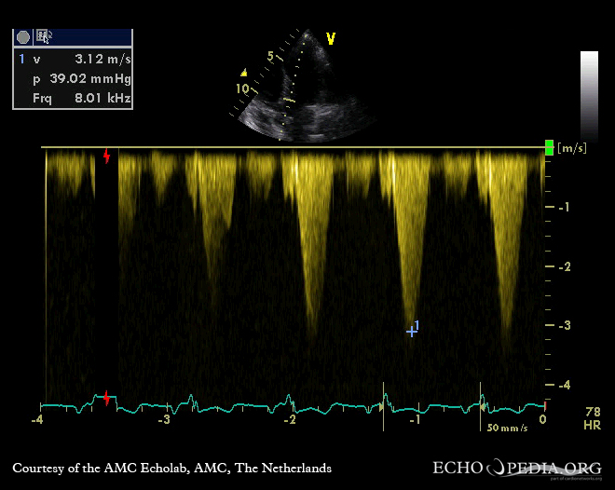Click the gray circle icon in measurement panel
Screen dimensions: 615x490
23,37
